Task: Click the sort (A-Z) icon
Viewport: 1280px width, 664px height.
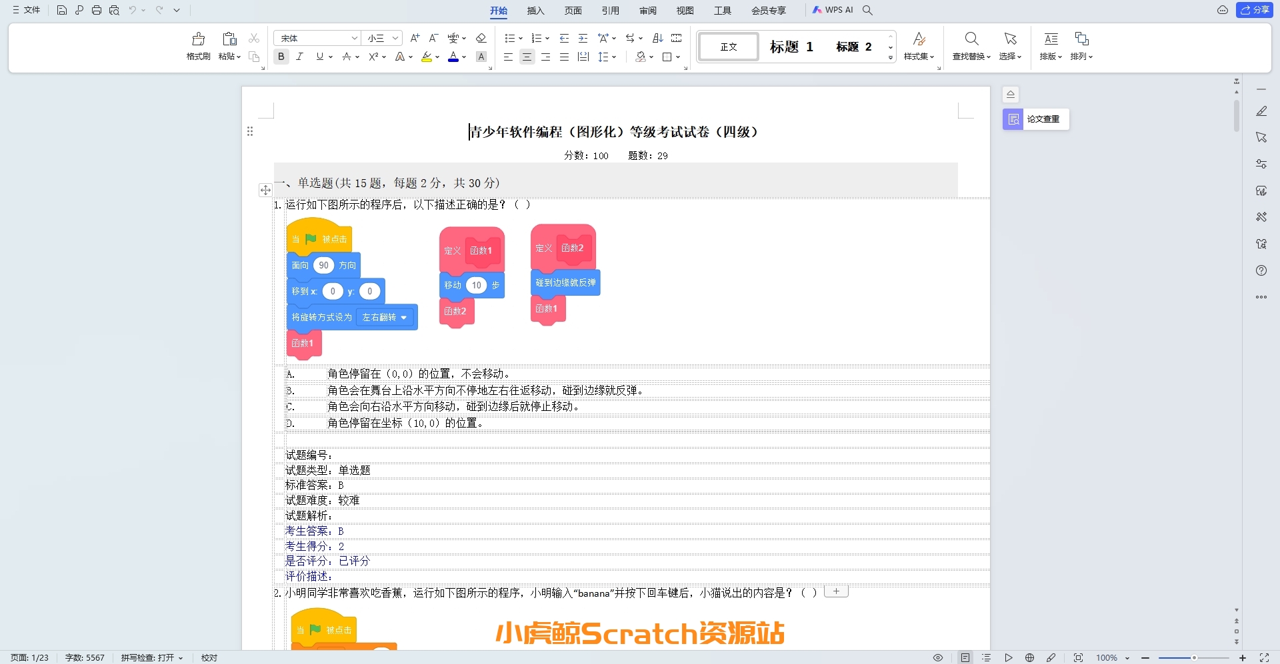Action: point(657,39)
